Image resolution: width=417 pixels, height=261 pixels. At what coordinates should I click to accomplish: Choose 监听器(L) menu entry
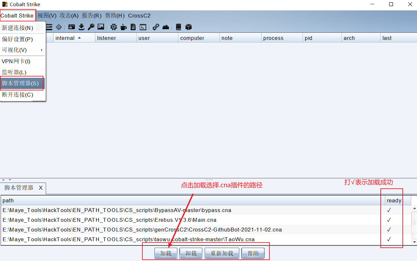tap(23, 72)
